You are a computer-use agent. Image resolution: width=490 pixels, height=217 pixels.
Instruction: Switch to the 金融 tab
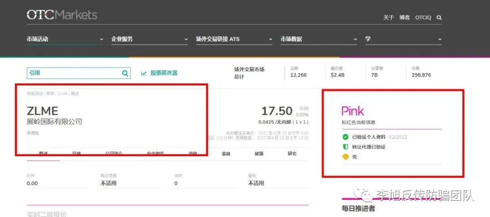click(226, 153)
